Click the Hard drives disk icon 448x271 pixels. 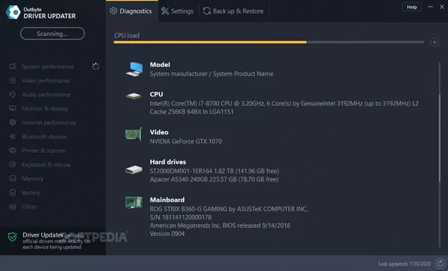[x=134, y=169]
